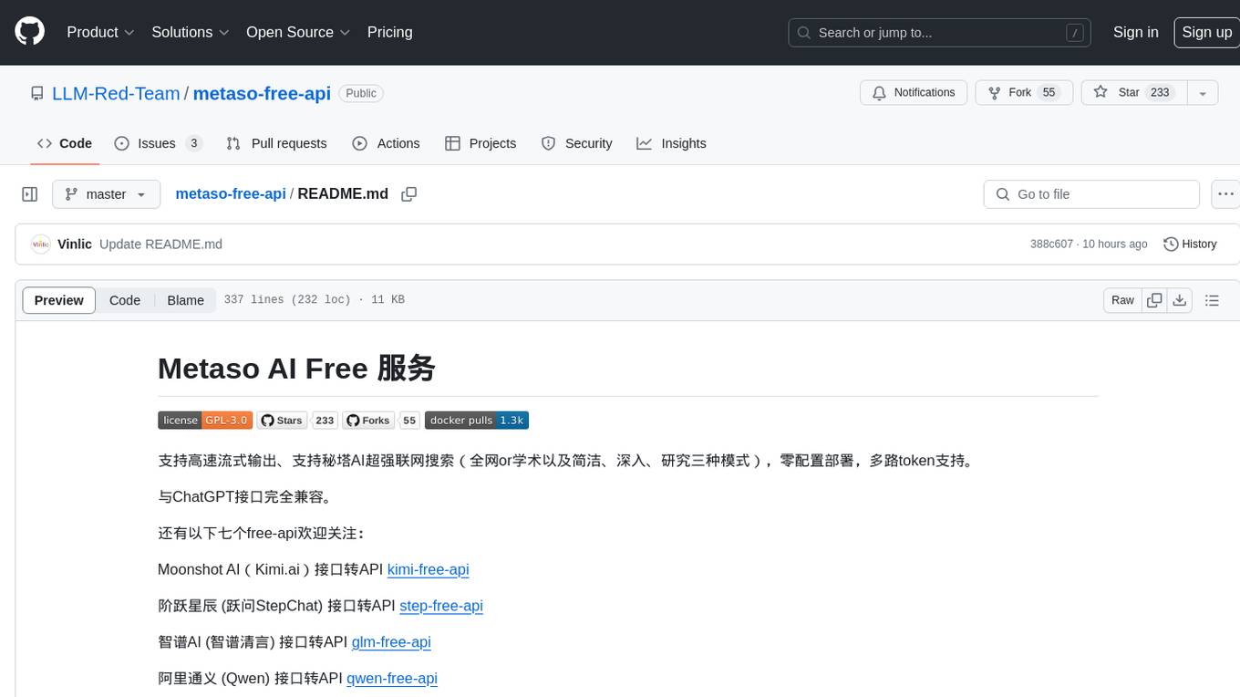Viewport: 1240px width, 697px height.
Task: Expand the Product menu
Action: click(100, 32)
